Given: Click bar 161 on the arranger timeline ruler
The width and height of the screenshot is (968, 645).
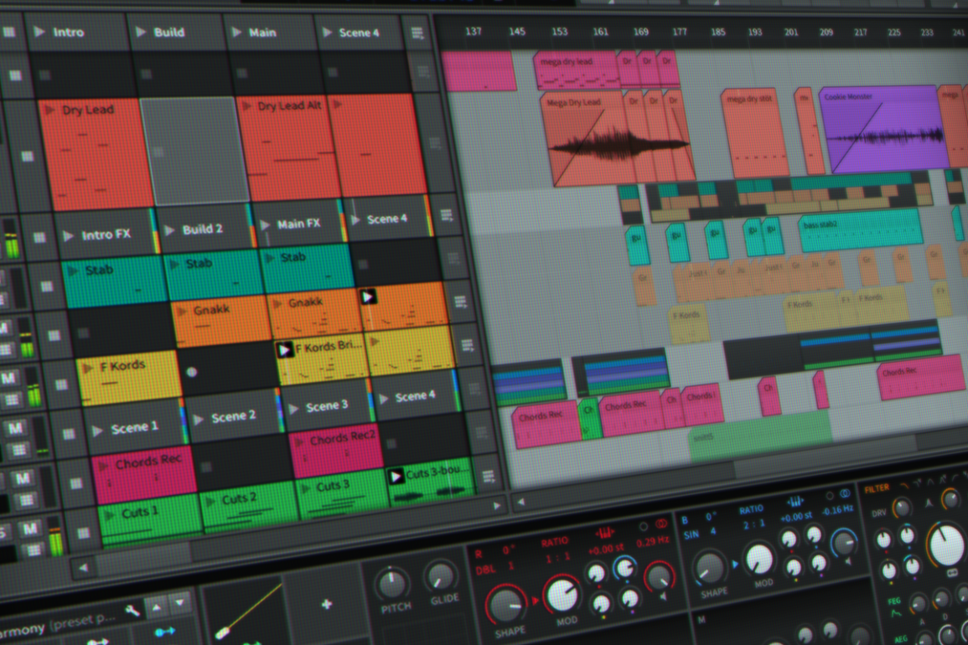Looking at the screenshot, I should [600, 32].
